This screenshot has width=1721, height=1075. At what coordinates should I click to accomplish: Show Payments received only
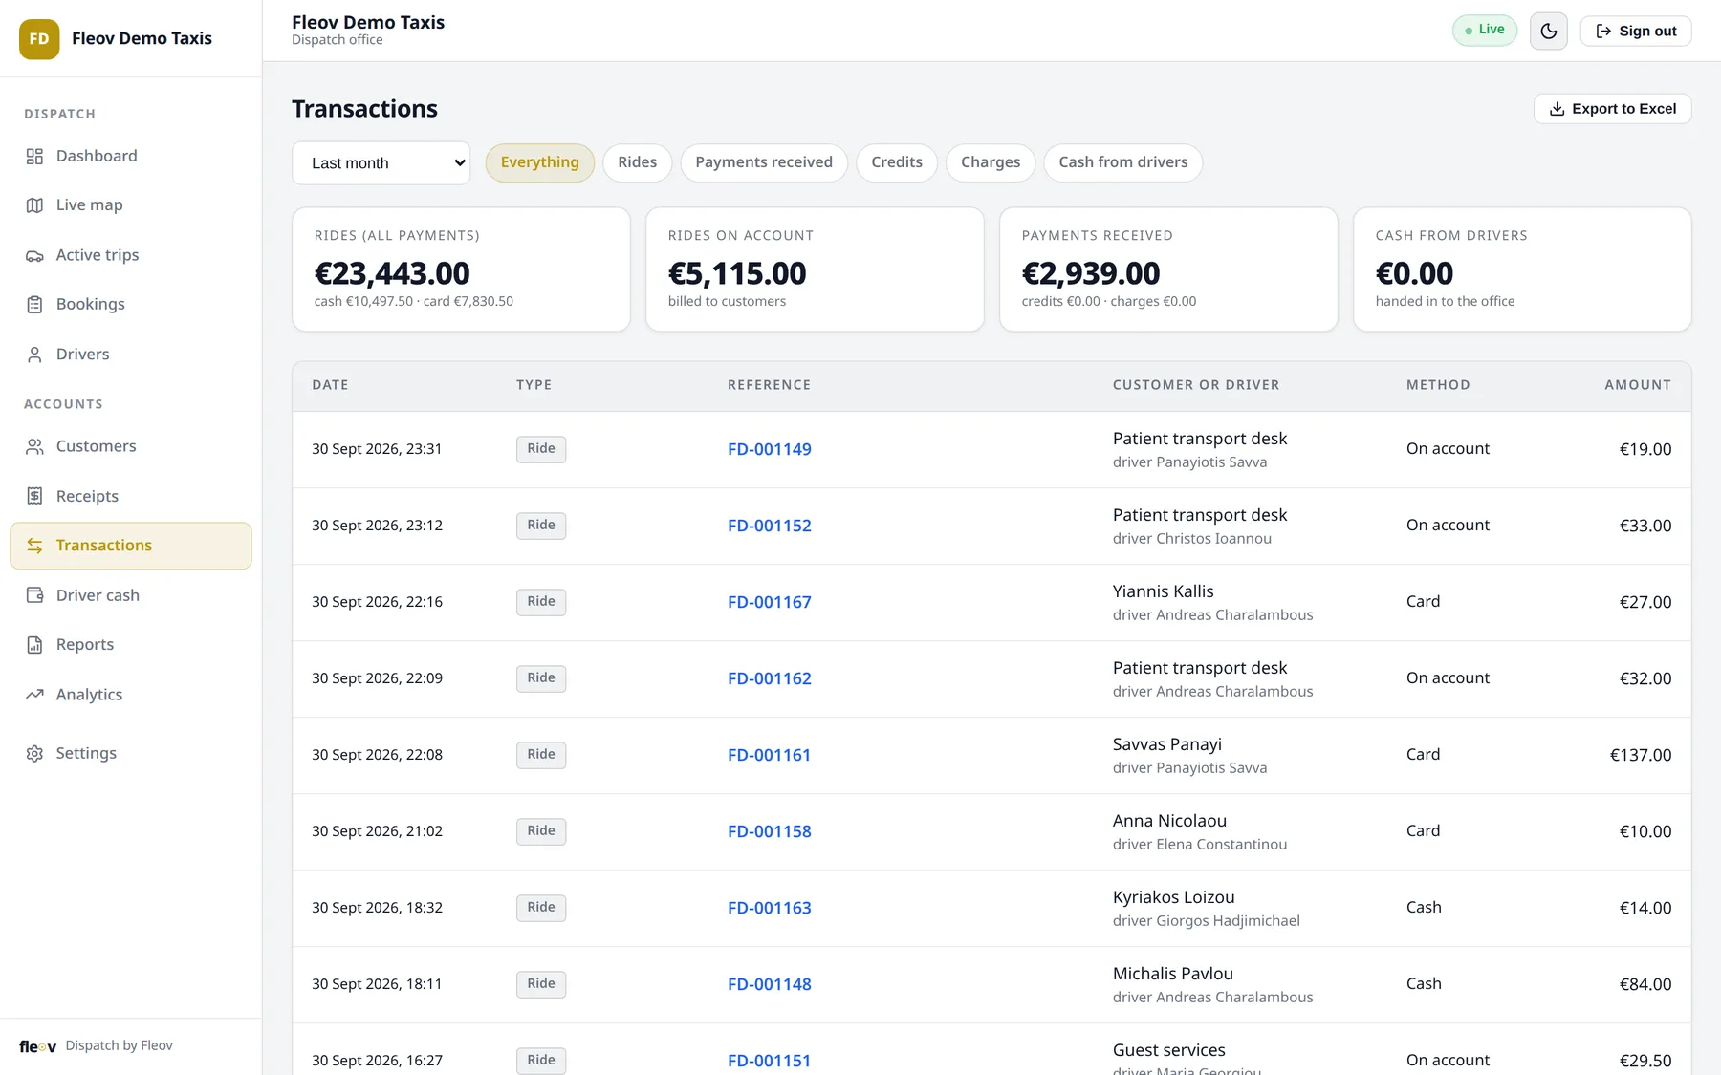click(764, 162)
